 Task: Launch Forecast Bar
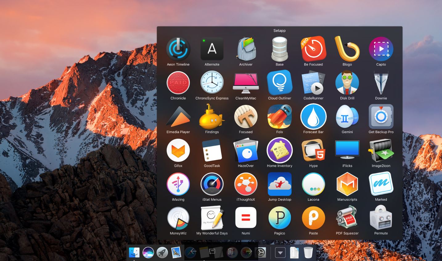tap(313, 117)
